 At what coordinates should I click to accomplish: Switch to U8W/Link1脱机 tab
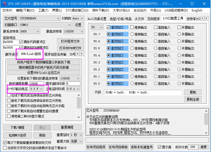point(31,54)
